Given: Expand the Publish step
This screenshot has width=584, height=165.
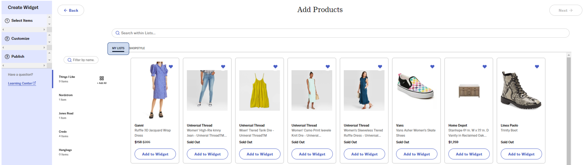Looking at the screenshot, I should click(x=18, y=56).
